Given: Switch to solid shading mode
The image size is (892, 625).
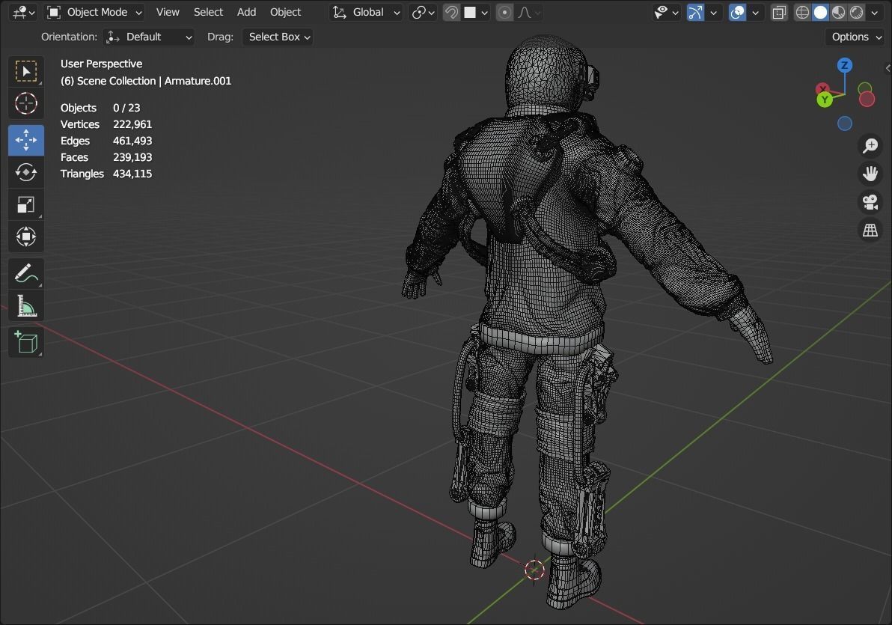Looking at the screenshot, I should click(x=820, y=12).
